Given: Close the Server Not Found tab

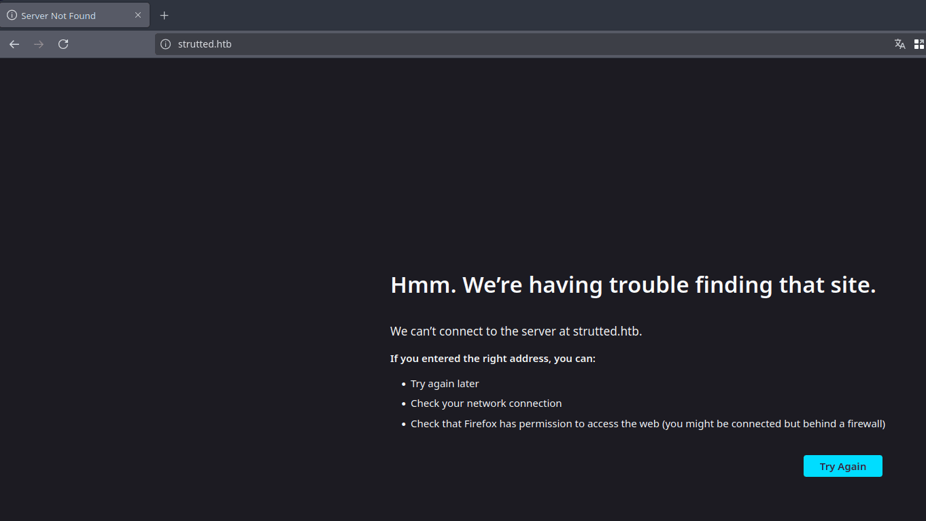Looking at the screenshot, I should click(138, 15).
